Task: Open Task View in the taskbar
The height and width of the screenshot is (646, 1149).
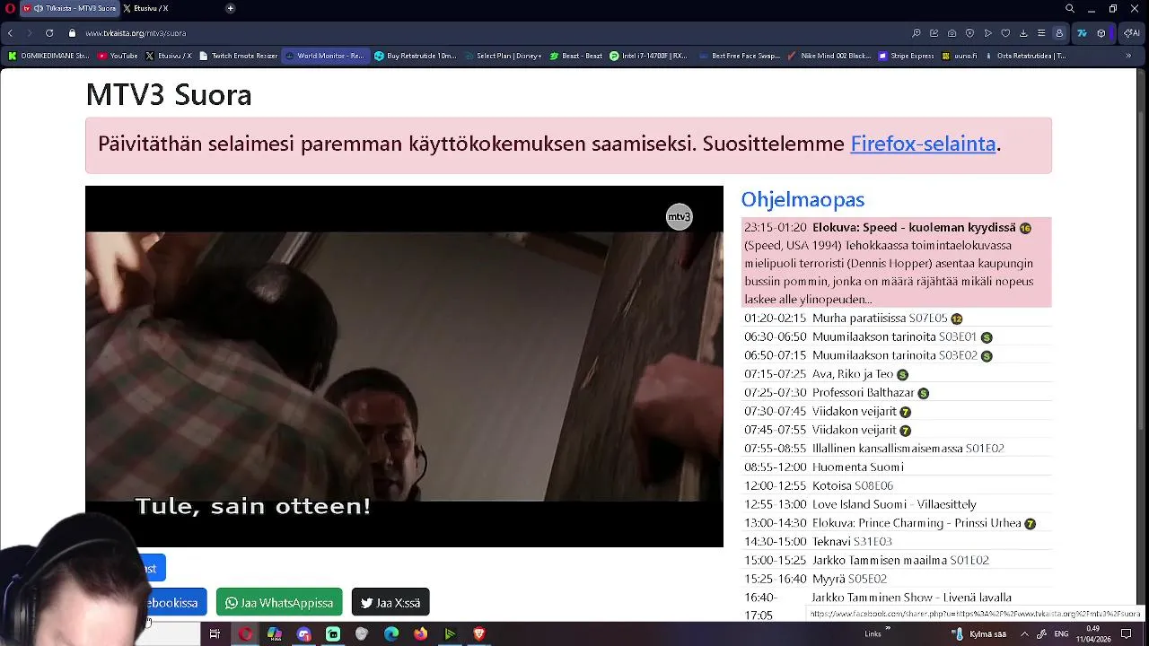Action: point(215,634)
